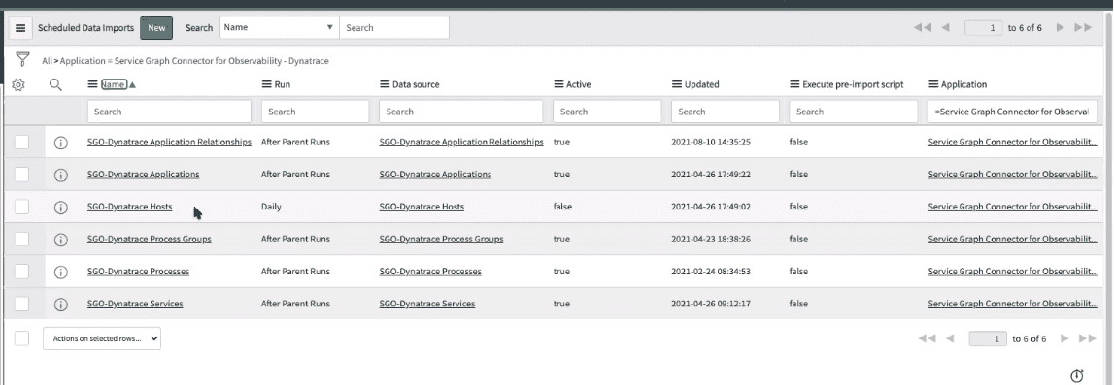This screenshot has width=1114, height=385.
Task: Go to next page at top
Action: click(x=1060, y=28)
